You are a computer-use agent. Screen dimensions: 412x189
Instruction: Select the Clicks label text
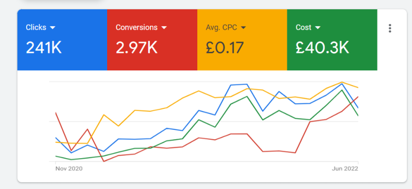tap(36, 28)
